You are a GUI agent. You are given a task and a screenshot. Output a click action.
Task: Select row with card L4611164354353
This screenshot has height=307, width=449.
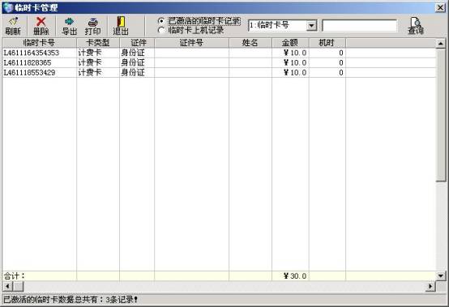coord(219,53)
